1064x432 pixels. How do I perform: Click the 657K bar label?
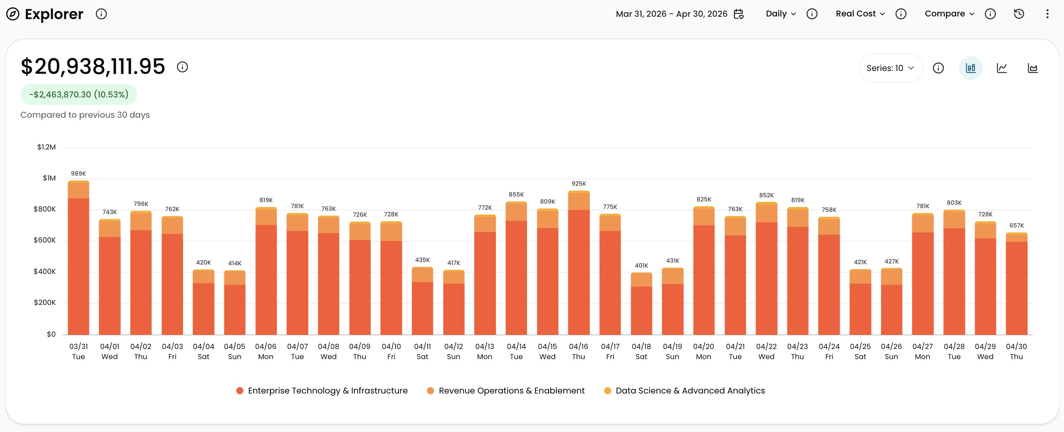tap(1017, 225)
